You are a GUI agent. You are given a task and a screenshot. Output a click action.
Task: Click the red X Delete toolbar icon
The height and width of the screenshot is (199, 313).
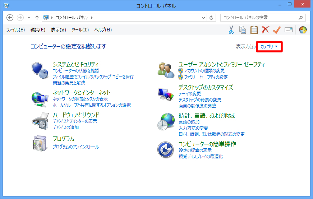(265, 30)
